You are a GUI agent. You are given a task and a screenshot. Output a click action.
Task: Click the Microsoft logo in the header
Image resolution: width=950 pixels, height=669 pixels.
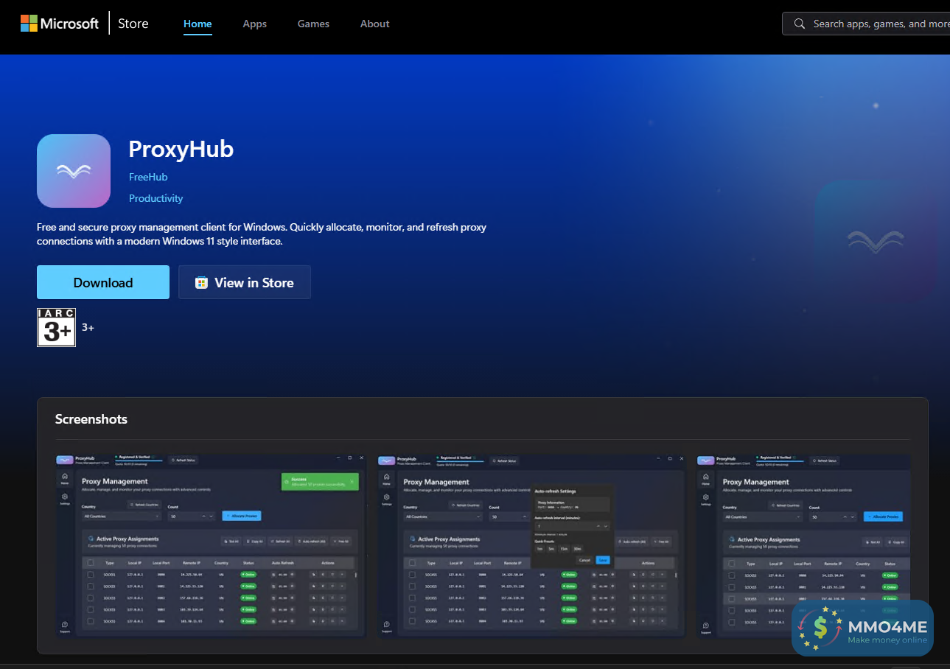(x=59, y=24)
